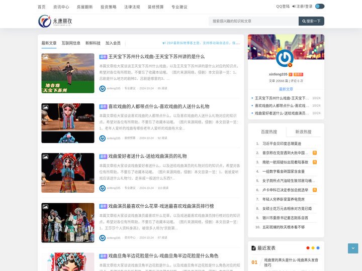The height and width of the screenshot is (271, 362).
Task: Open hot search 习近平会见印度总理莫迪
Action: click(282, 144)
